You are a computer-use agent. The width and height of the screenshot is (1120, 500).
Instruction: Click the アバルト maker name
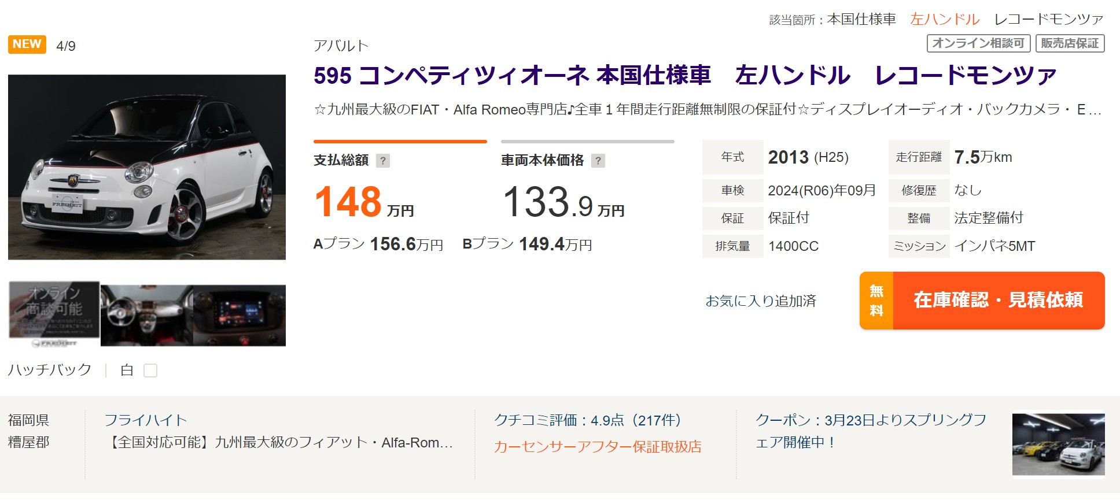341,46
